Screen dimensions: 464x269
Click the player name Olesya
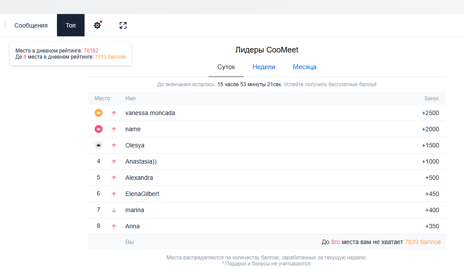(x=135, y=145)
